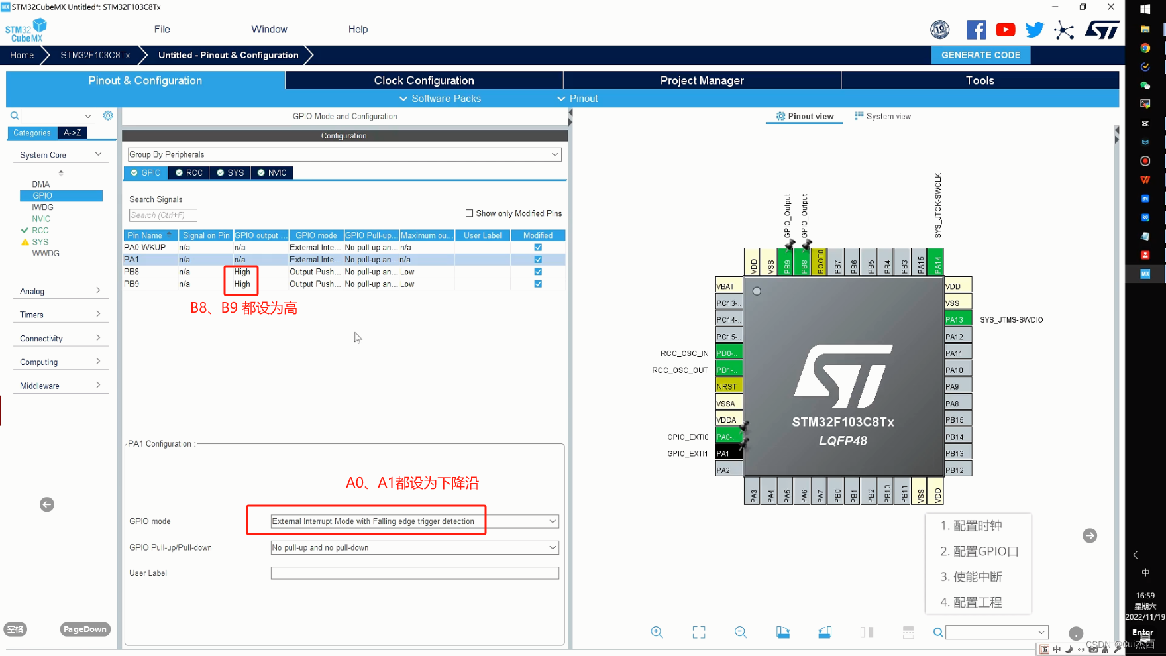The image size is (1166, 656).
Task: Open File Explorer from the taskbar
Action: point(1145,29)
